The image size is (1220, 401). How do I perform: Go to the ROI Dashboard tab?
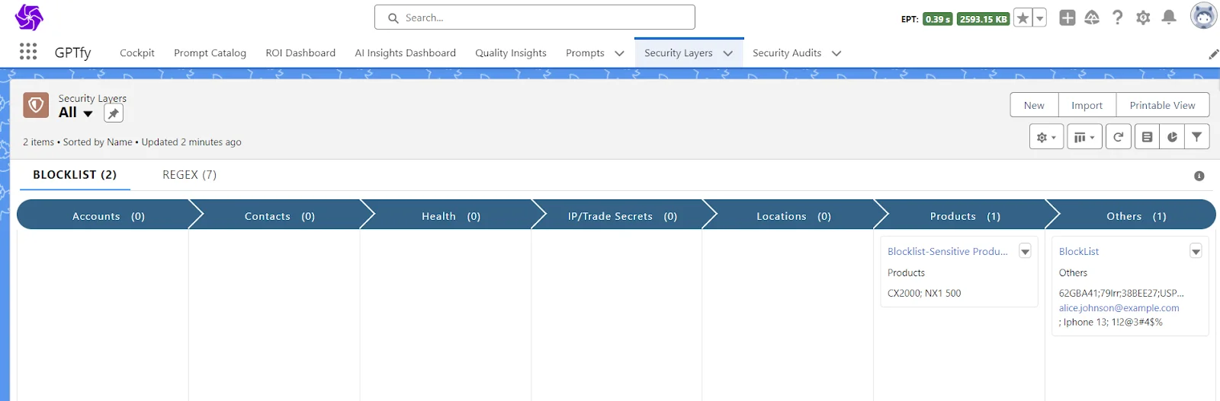click(x=300, y=53)
